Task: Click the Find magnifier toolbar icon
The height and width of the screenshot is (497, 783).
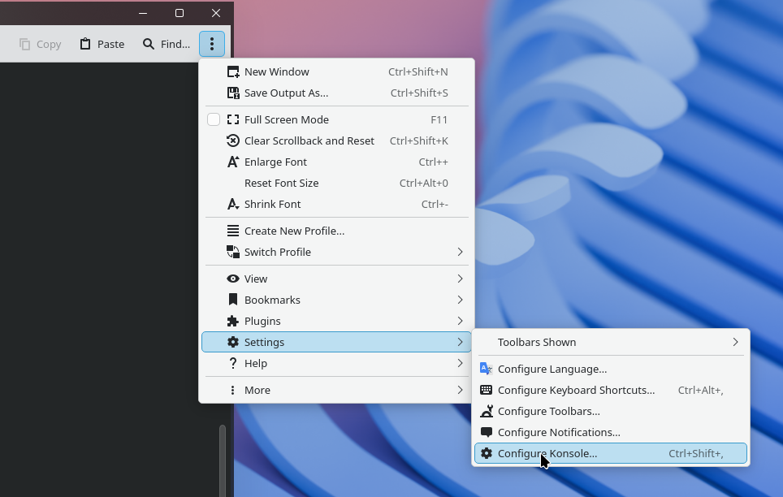Action: 149,44
